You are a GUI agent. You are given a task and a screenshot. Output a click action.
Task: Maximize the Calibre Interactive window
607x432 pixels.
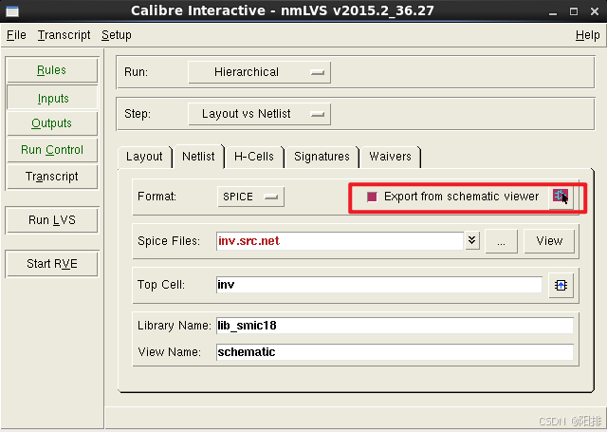click(x=574, y=11)
